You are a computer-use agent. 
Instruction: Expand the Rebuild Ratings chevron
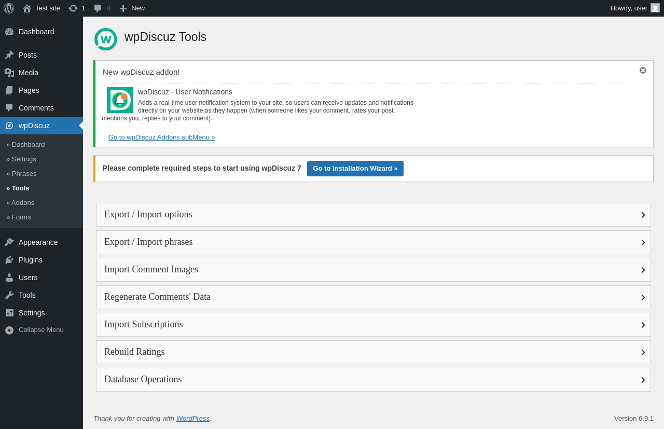(x=643, y=352)
